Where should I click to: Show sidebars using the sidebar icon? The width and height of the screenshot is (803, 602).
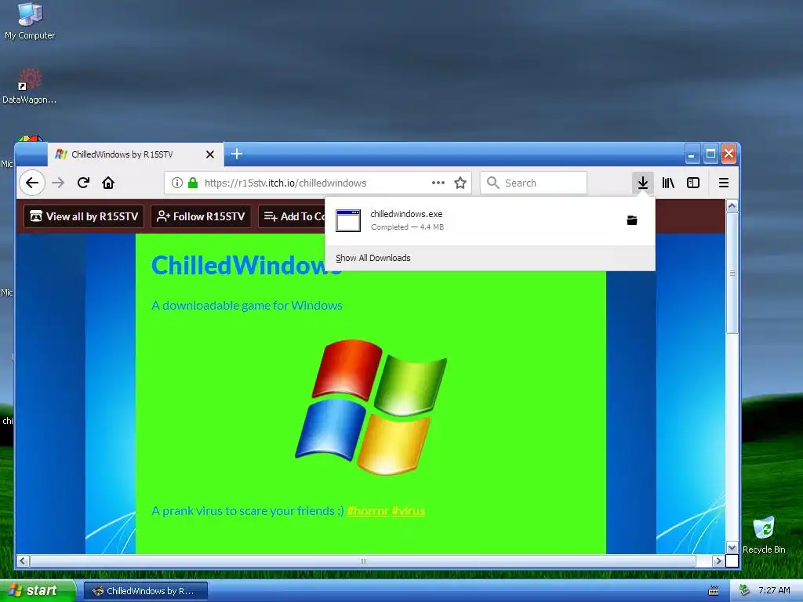[693, 183]
